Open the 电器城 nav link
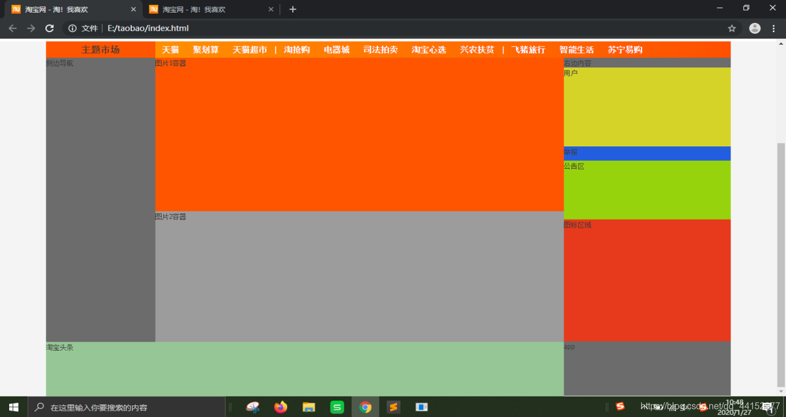The image size is (786, 417). click(x=336, y=50)
